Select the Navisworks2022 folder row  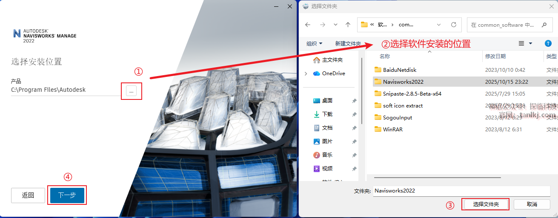click(x=465, y=82)
